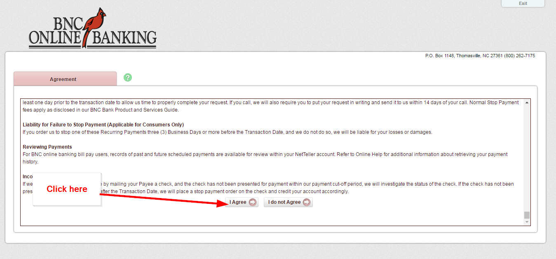Click the arrow icon on I do not Agree
Image resolution: width=556 pixels, height=259 pixels.
click(x=307, y=202)
